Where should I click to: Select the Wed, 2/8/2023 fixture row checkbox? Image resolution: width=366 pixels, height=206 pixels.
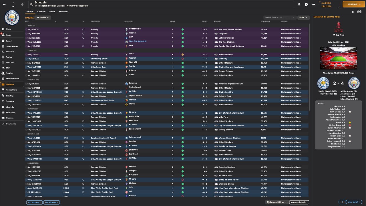tap(26, 55)
